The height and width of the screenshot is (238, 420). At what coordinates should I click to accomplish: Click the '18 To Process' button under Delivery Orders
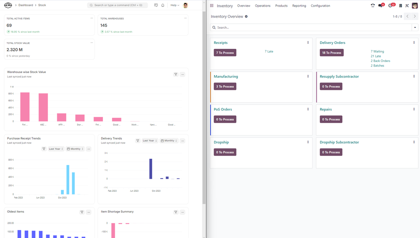[x=331, y=53]
